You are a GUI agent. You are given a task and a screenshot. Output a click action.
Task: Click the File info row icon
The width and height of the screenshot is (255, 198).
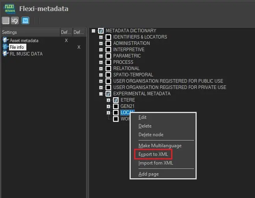pos(6,47)
